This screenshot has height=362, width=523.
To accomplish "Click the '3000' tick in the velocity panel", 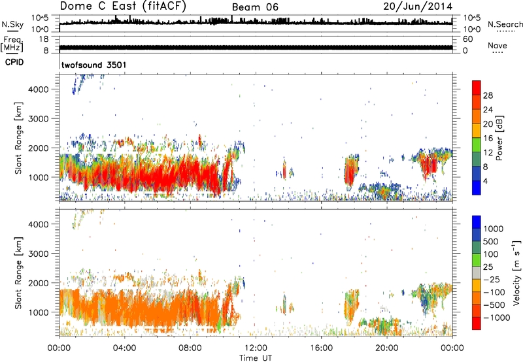I will (38, 254).
